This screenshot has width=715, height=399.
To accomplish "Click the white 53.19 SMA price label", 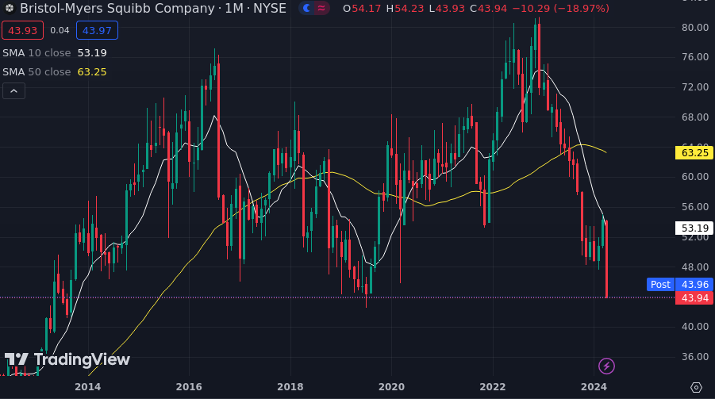I will (694, 228).
